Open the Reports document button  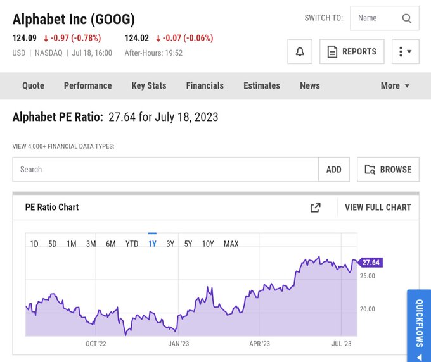[352, 52]
